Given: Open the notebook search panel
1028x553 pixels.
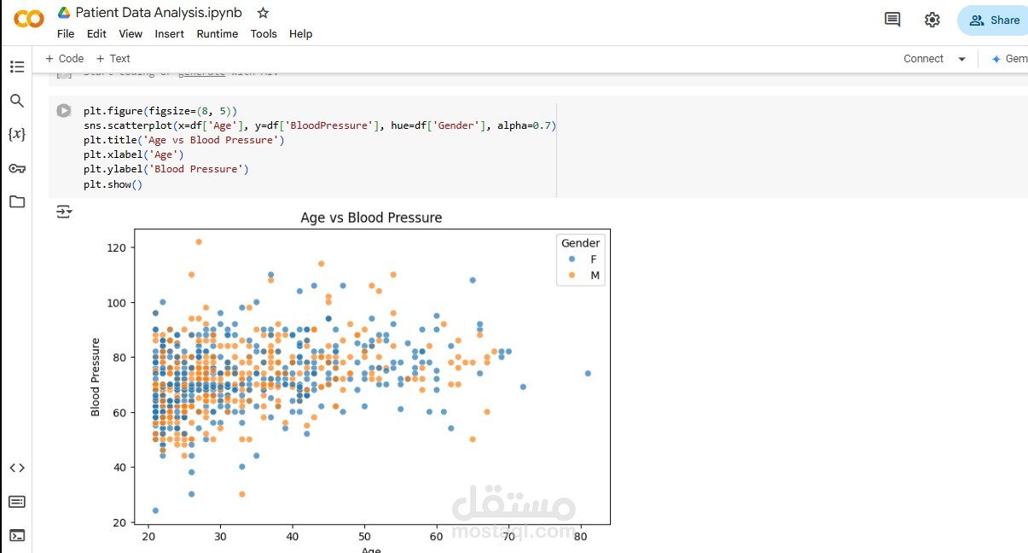Looking at the screenshot, I should pyautogui.click(x=17, y=100).
